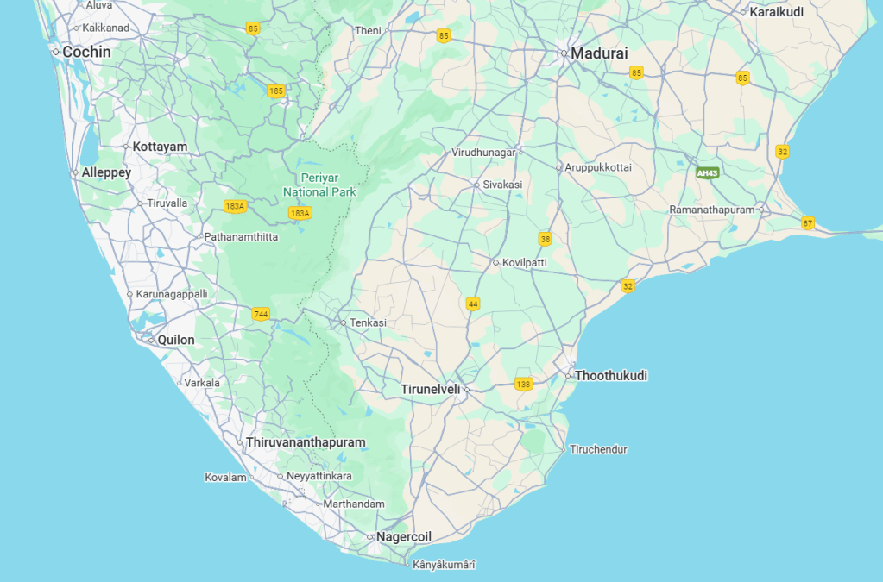Screen dimensions: 883x582
Task: Click the highway 185 route shield
Action: click(x=276, y=91)
